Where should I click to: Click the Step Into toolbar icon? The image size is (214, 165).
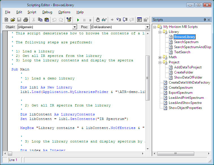click(118, 20)
